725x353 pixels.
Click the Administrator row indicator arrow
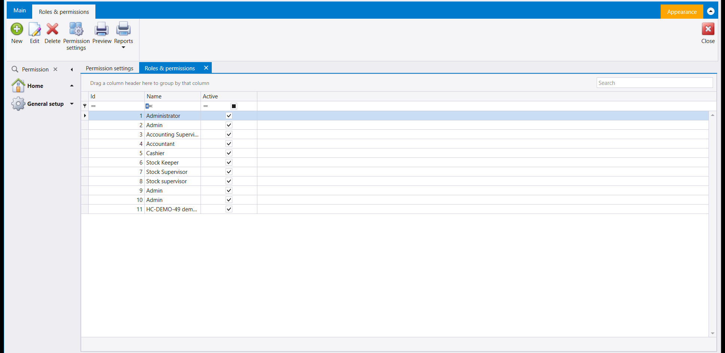click(x=85, y=116)
